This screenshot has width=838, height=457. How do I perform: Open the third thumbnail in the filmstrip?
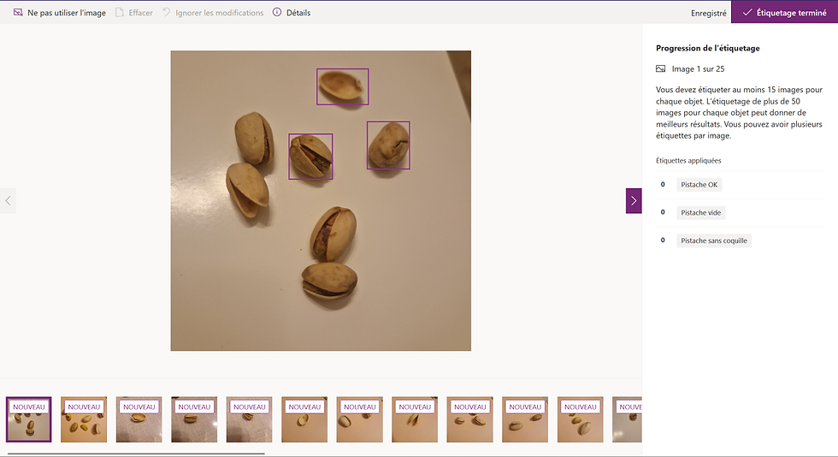pos(139,419)
